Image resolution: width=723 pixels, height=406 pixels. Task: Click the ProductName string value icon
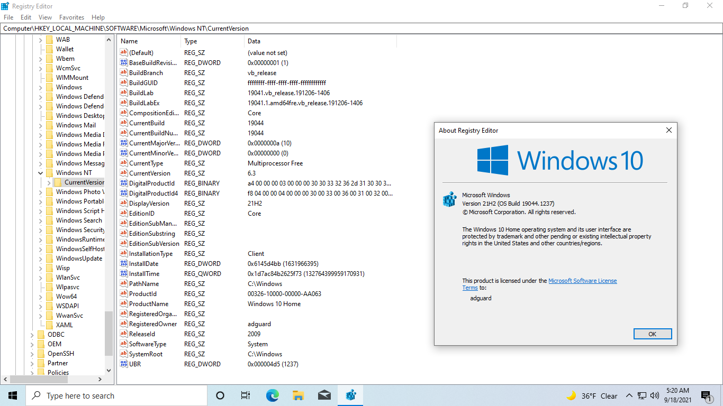[x=124, y=303]
